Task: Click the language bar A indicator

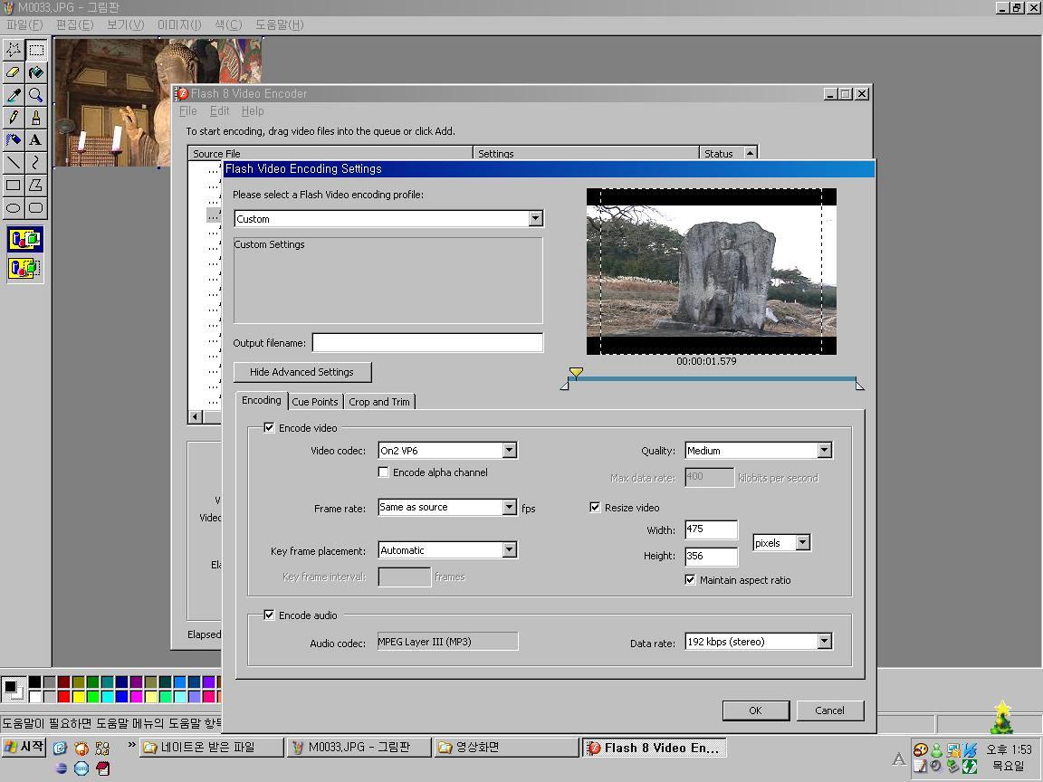Action: (899, 758)
